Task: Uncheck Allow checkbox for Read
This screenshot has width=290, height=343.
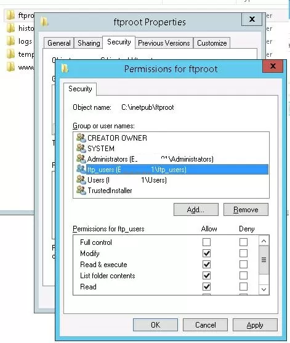Action: [206, 287]
